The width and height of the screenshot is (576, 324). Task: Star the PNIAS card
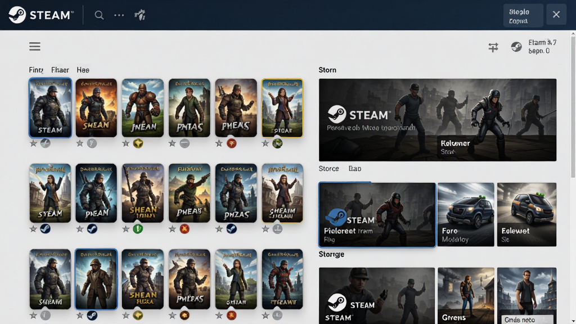(x=172, y=143)
